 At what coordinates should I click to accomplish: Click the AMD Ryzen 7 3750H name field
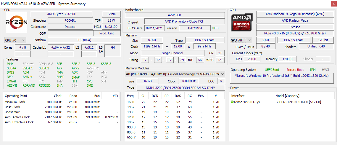(62, 14)
